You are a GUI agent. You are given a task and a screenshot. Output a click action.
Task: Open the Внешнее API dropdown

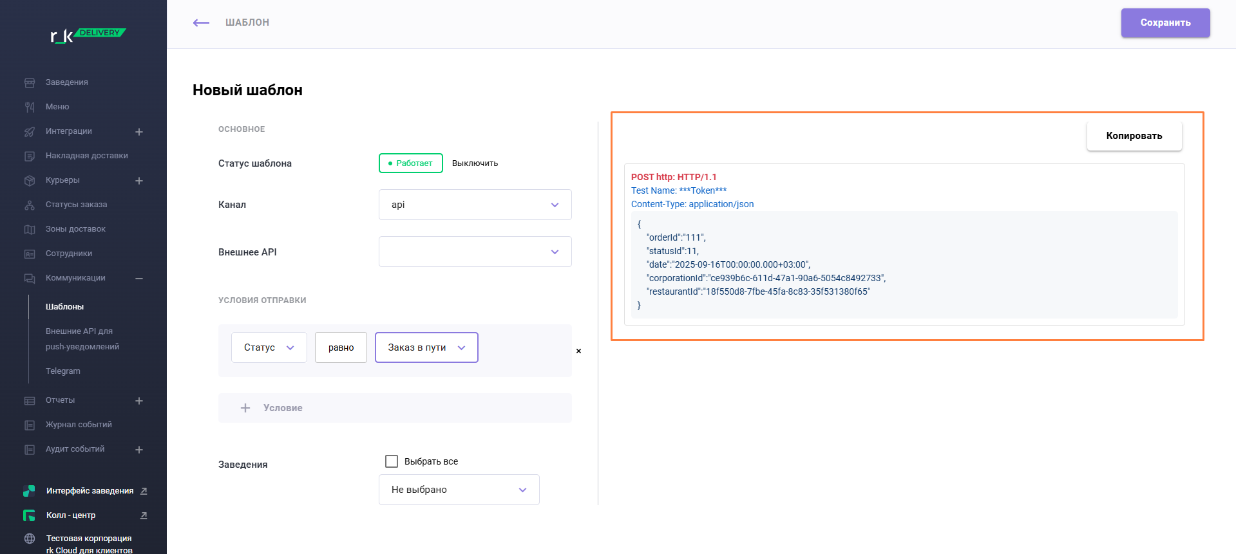[x=475, y=252]
